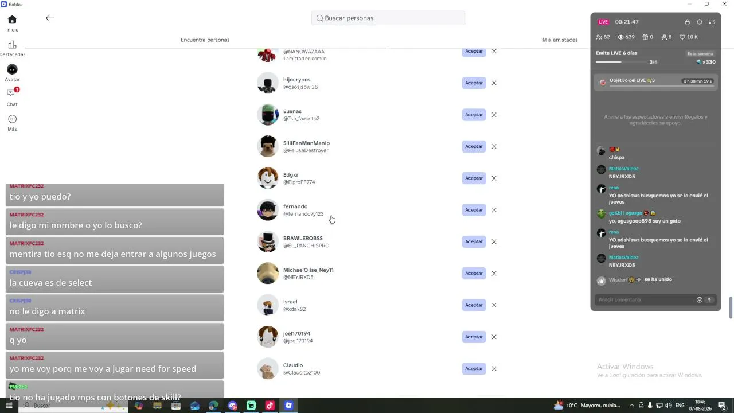Viewport: 734px width, 413px height.
Task: Accept request from SilliFanManManip
Action: (x=474, y=146)
